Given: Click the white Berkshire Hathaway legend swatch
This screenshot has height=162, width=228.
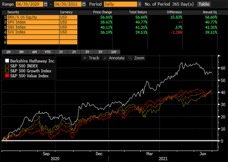Looking at the screenshot, I should [7, 61].
